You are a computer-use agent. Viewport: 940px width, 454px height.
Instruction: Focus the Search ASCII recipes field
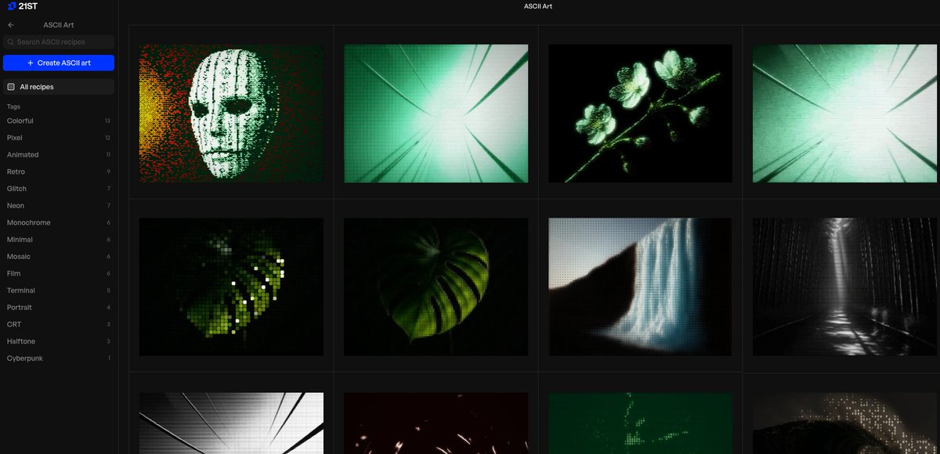point(59,42)
